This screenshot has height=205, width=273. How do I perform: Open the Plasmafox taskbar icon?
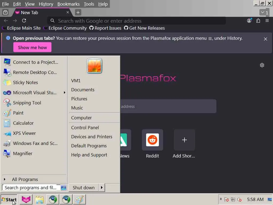[26, 199]
